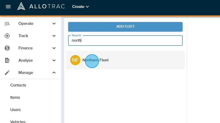Expand the Track section chevron
This screenshot has width=220, height=123.
[x=54, y=36]
